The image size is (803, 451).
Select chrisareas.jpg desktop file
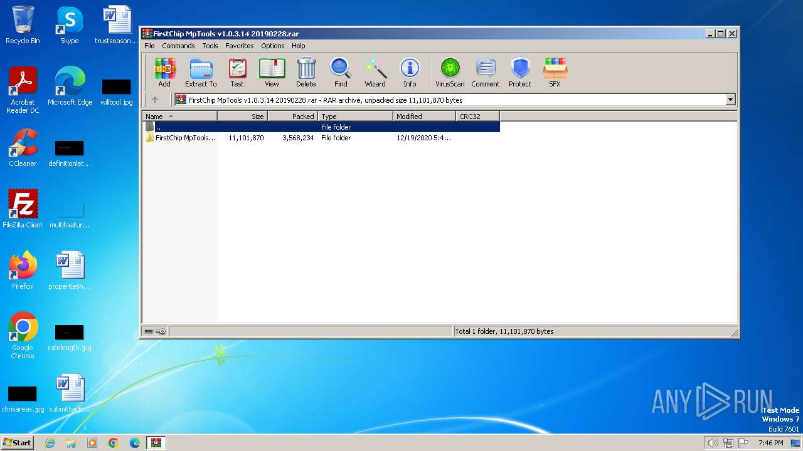click(23, 400)
